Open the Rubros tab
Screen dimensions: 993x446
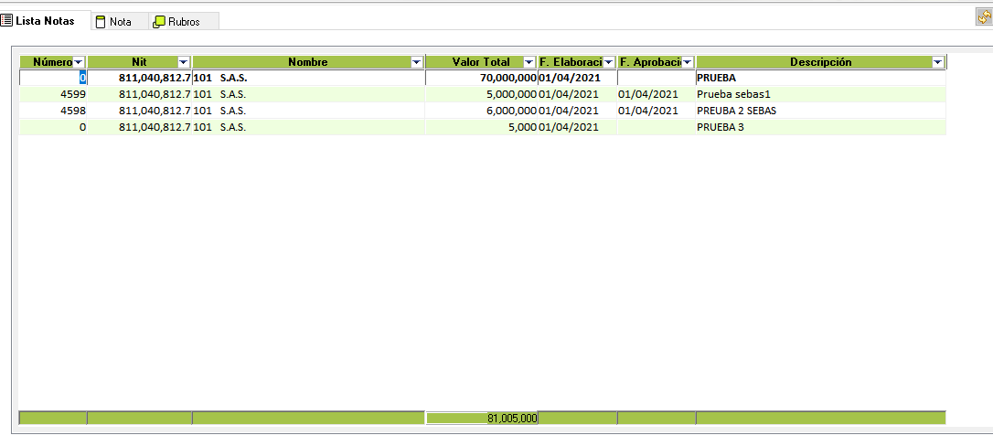pos(184,22)
